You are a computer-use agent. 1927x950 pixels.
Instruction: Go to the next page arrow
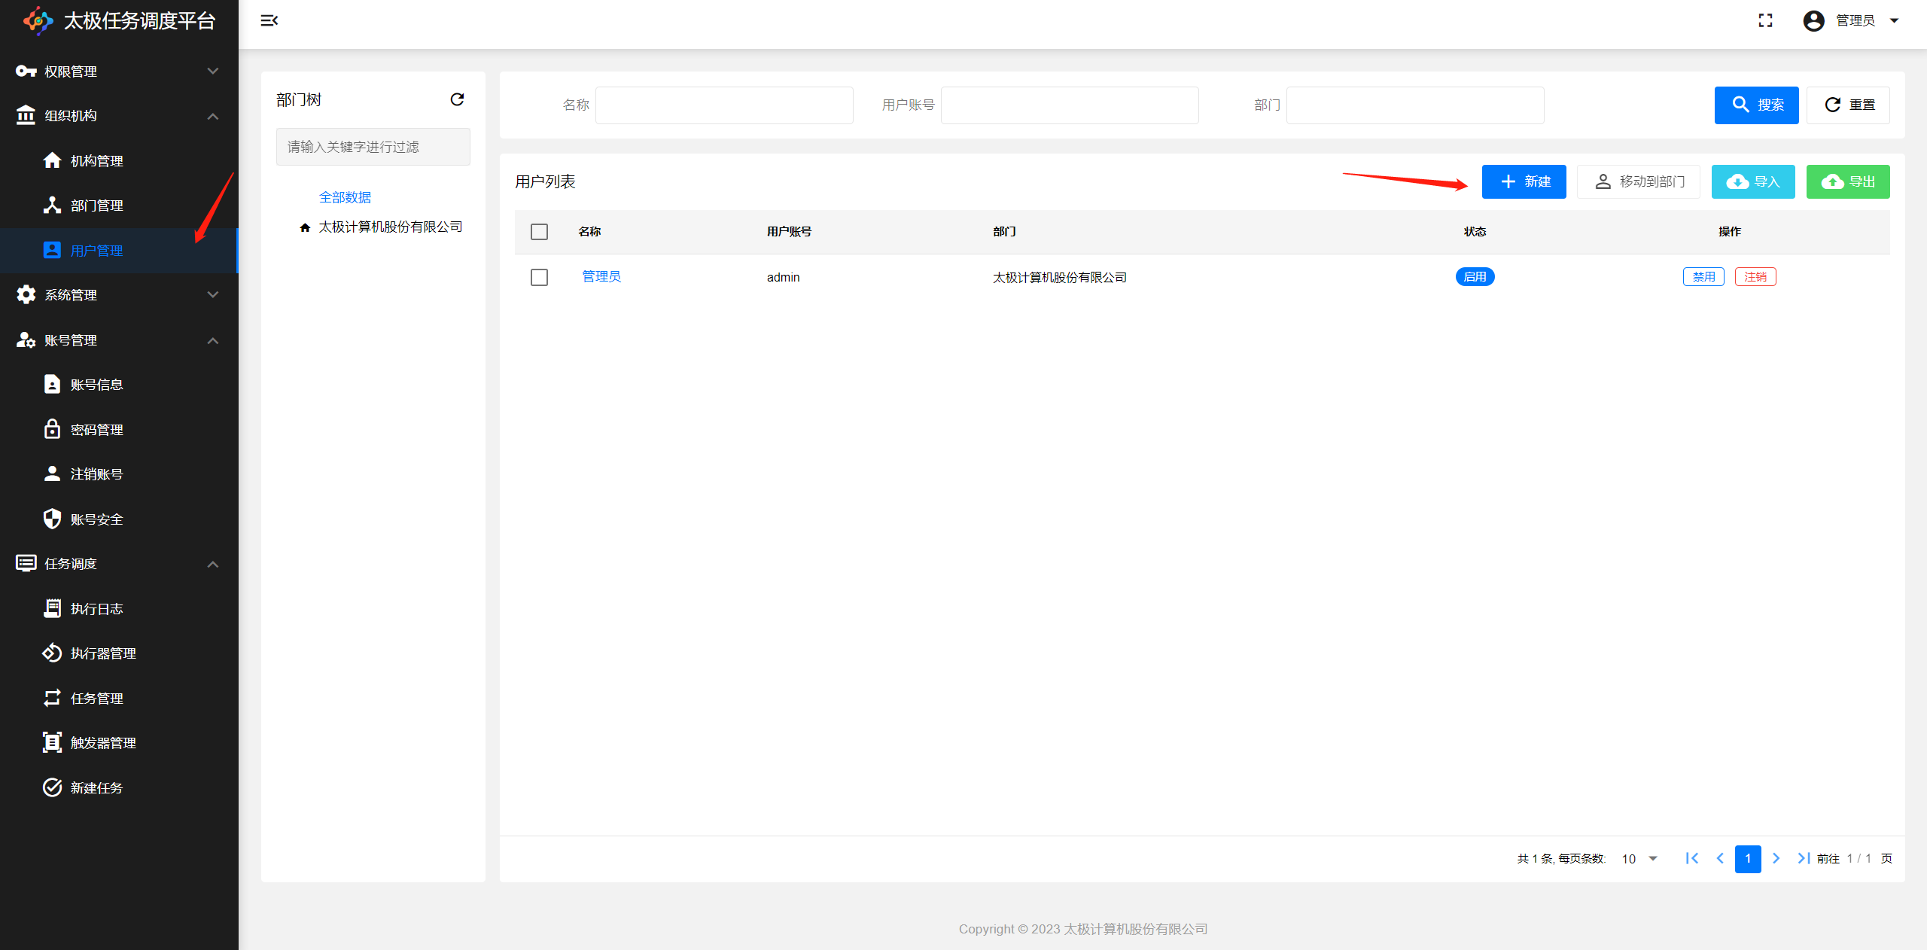1776,858
